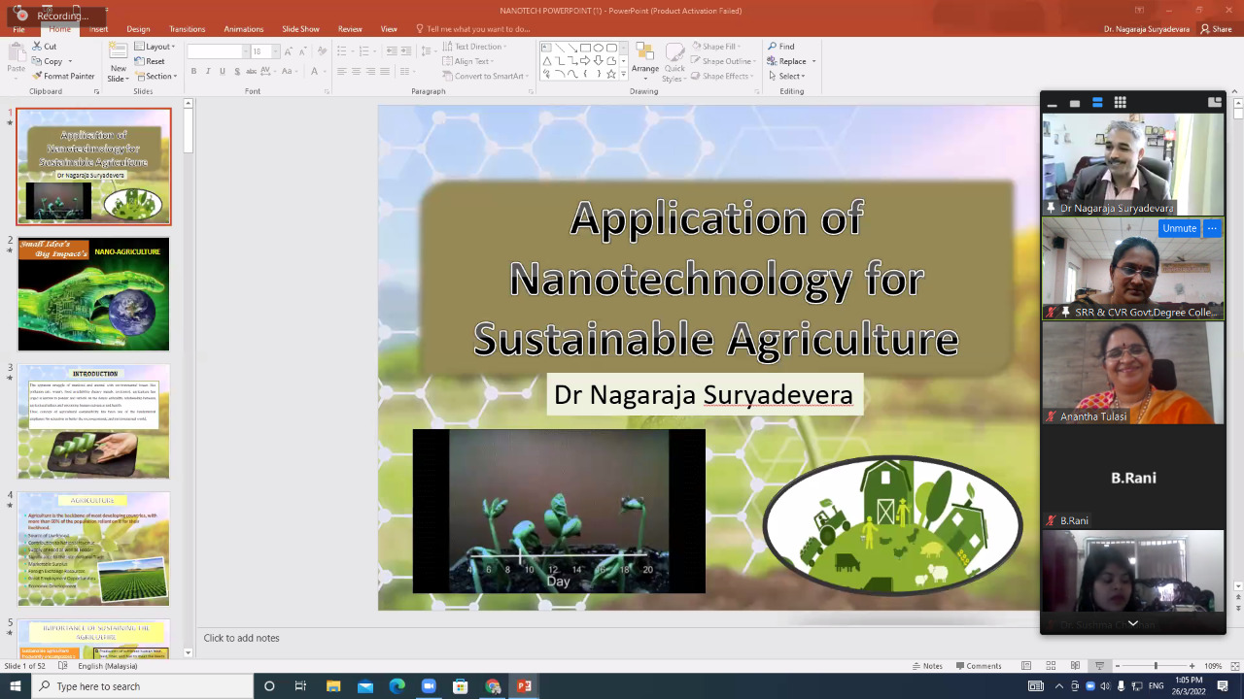Open the Transitions tab

[x=187, y=29]
